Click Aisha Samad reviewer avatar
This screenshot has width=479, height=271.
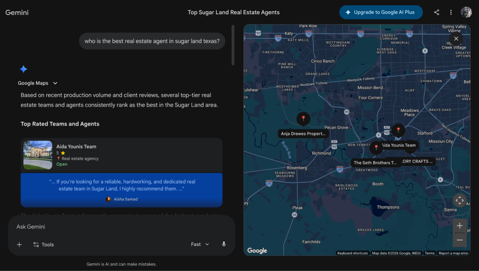tap(108, 199)
